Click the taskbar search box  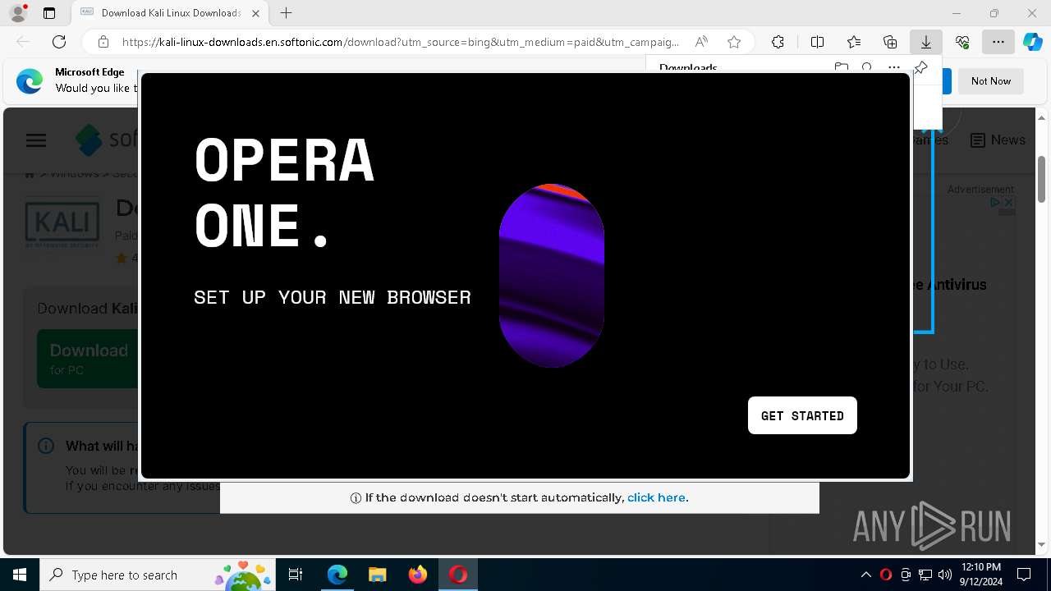[158, 575]
